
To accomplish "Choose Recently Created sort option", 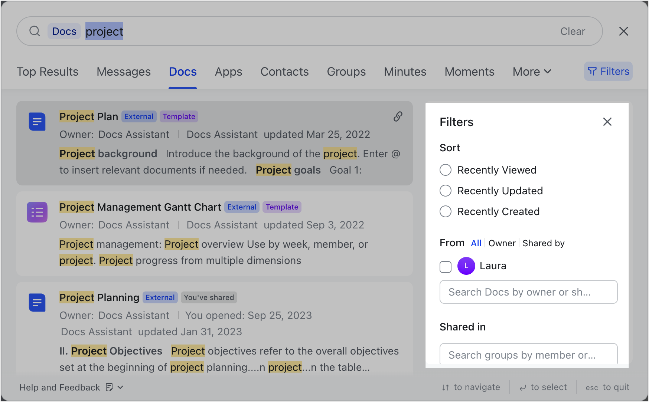I will click(x=446, y=211).
